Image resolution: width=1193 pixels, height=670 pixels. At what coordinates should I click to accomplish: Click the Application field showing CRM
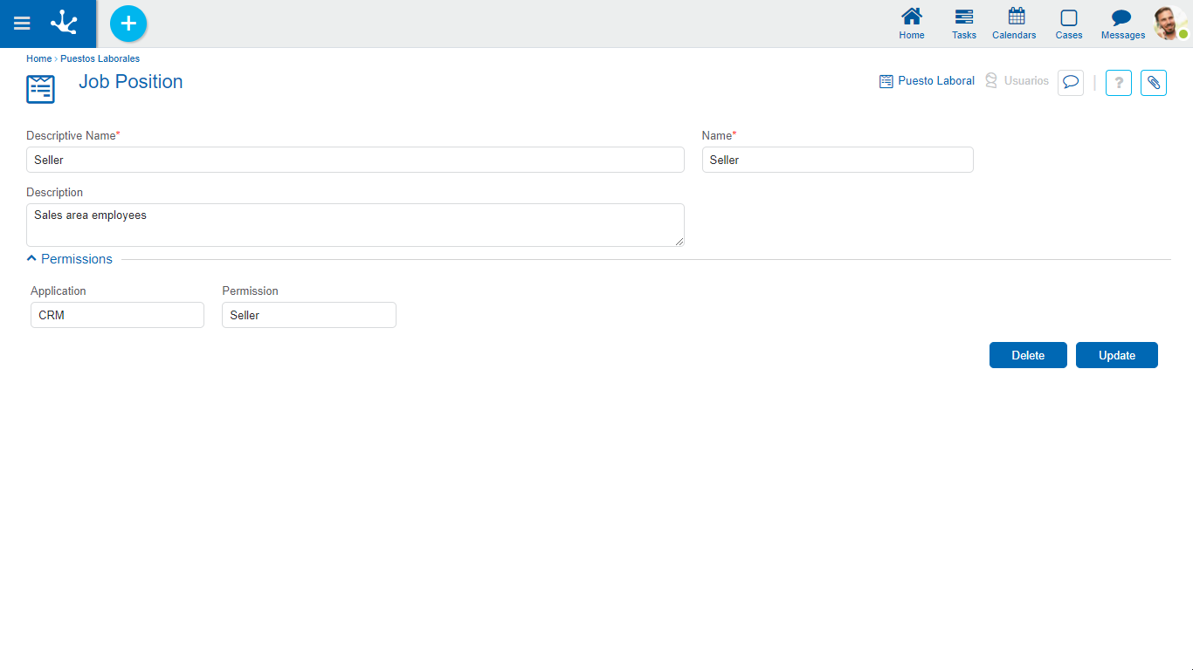click(117, 315)
